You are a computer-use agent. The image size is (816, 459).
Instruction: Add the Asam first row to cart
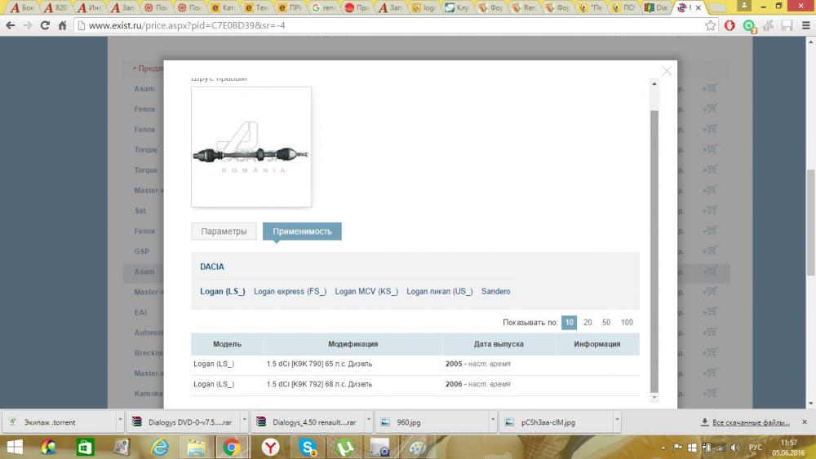point(709,88)
